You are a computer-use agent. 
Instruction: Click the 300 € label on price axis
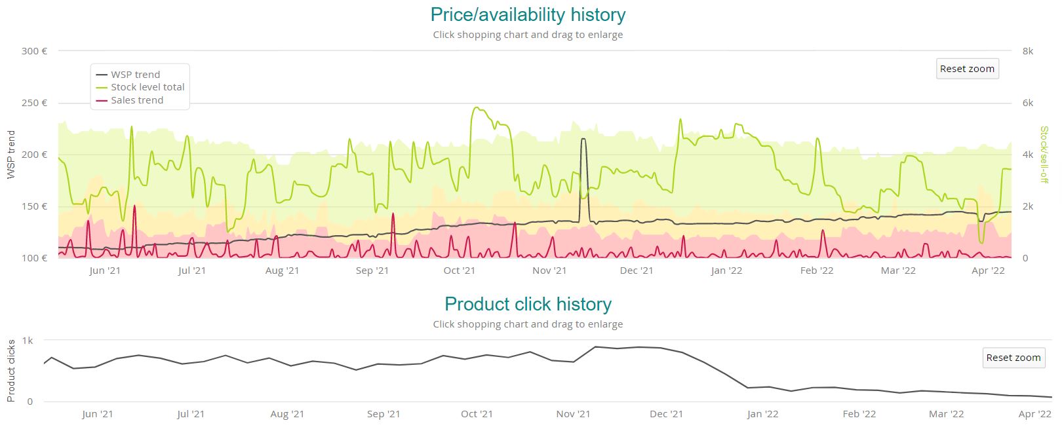point(34,51)
